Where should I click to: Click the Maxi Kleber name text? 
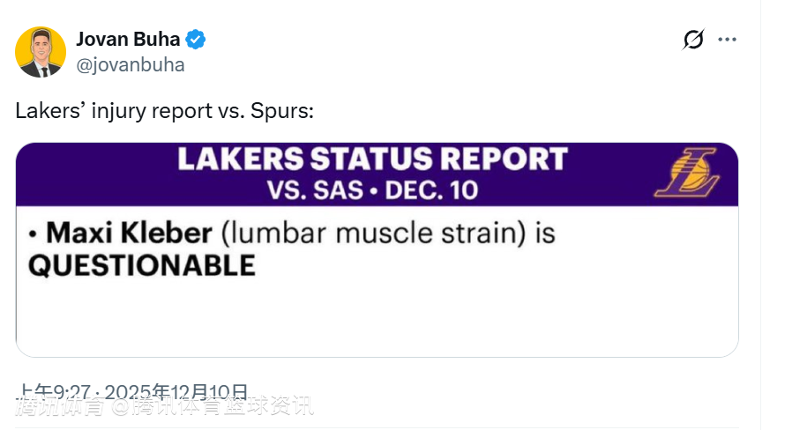[x=129, y=234]
